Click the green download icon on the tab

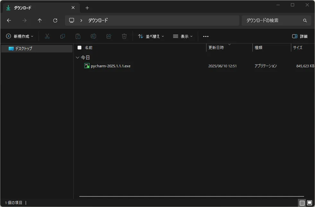8,8
